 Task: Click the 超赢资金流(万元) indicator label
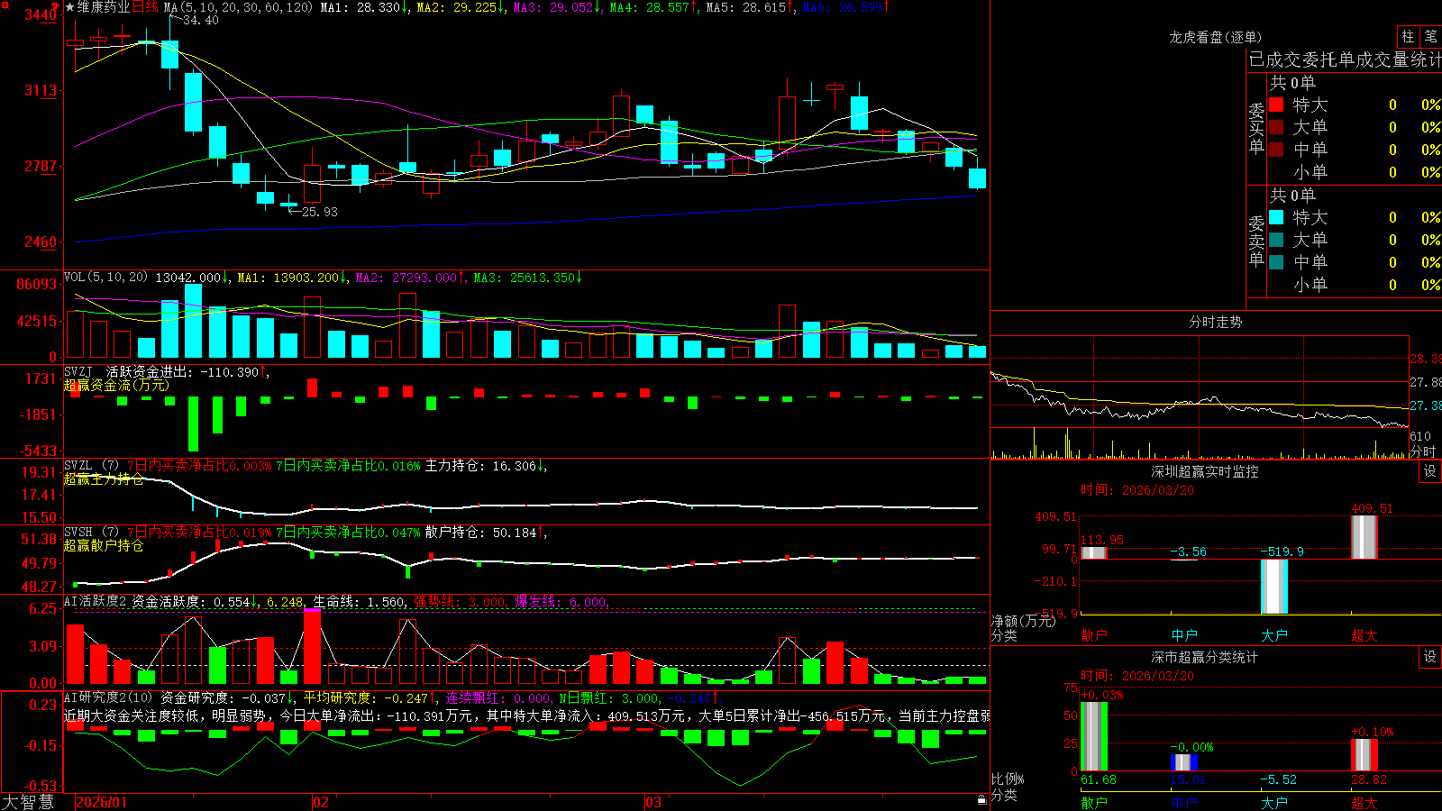(x=116, y=385)
